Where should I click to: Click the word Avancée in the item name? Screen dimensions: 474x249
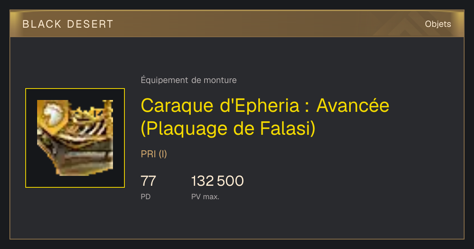point(353,106)
